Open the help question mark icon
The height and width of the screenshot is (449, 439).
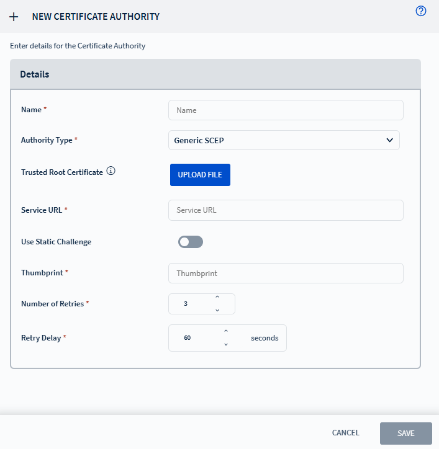point(420,11)
